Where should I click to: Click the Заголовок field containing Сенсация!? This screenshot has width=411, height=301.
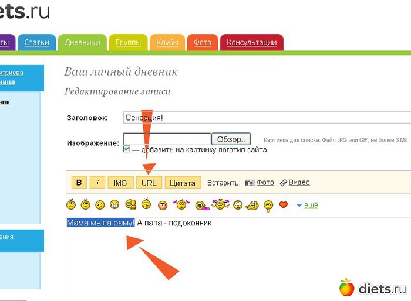pos(264,117)
